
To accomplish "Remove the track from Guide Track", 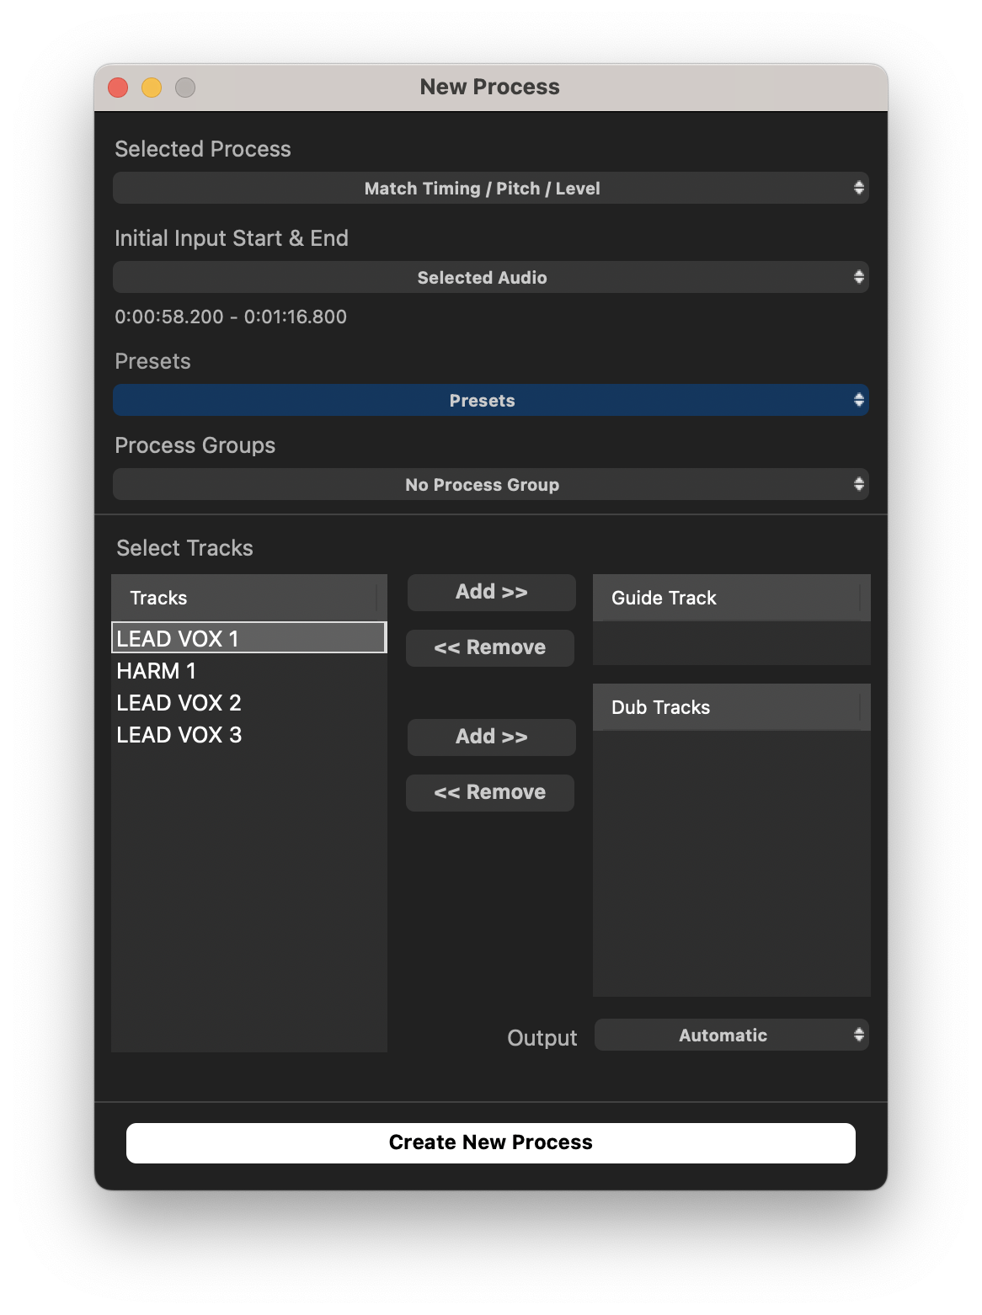I will [x=490, y=648].
